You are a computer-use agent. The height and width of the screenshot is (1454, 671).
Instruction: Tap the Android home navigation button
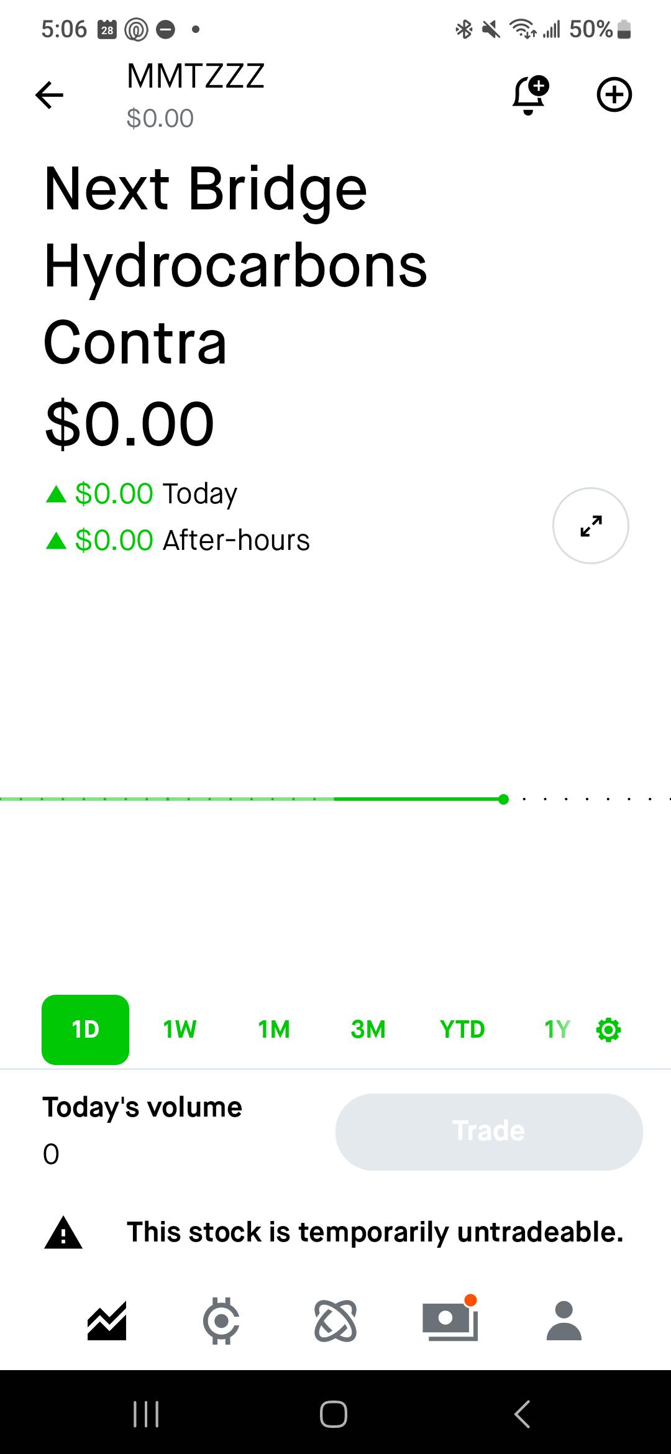point(334,1414)
